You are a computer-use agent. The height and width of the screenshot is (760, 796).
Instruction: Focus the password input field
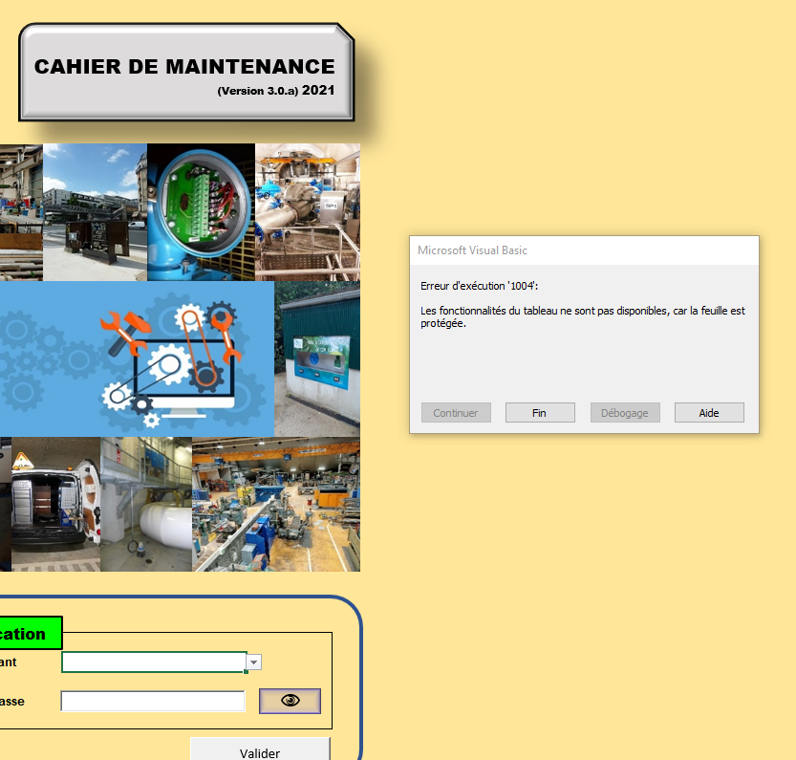[153, 702]
